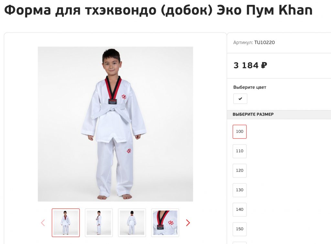Click the product title heading
The height and width of the screenshot is (244, 331).
158,10
